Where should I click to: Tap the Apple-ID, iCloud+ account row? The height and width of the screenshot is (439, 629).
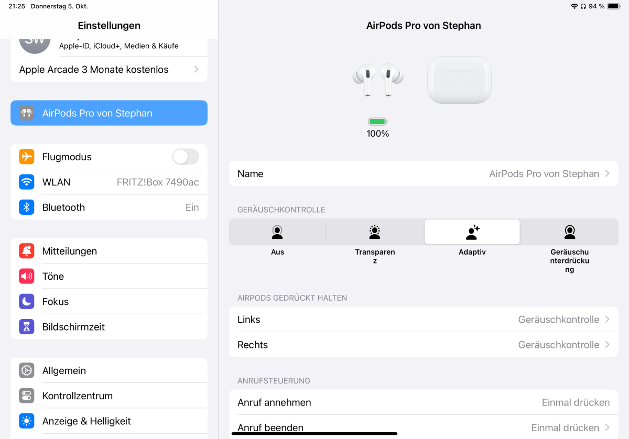point(109,47)
